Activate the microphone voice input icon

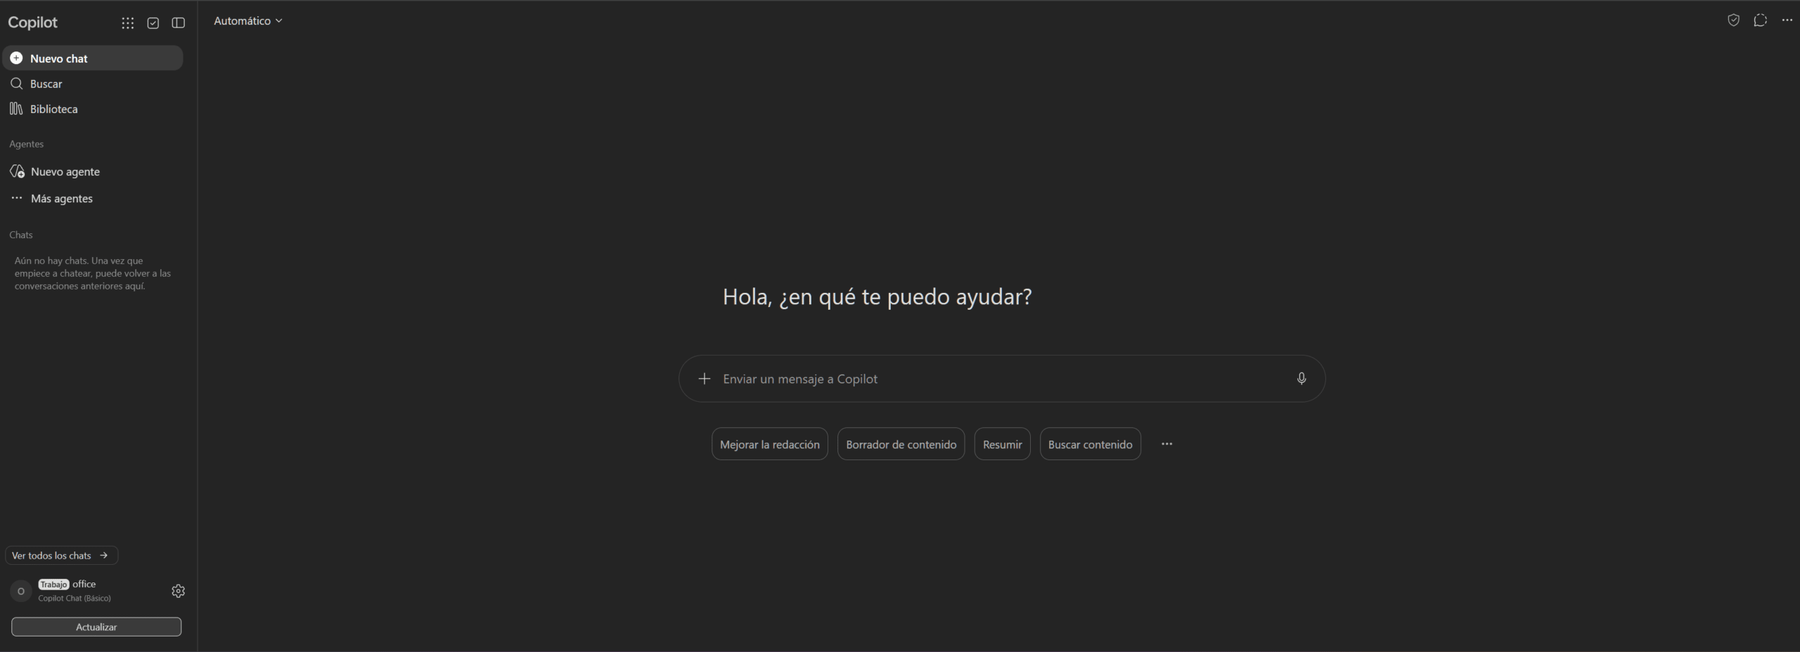point(1301,379)
